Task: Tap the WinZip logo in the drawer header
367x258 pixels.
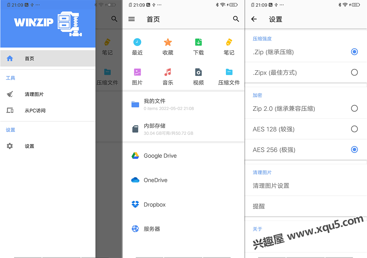Action: click(48, 24)
